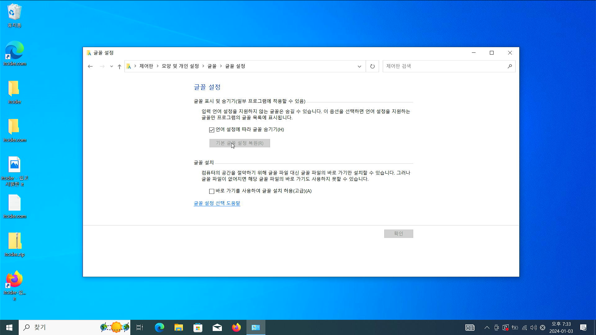Navigate to 제어판 via the breadcrumb
Viewport: 596px width, 335px height.
pyautogui.click(x=145, y=66)
